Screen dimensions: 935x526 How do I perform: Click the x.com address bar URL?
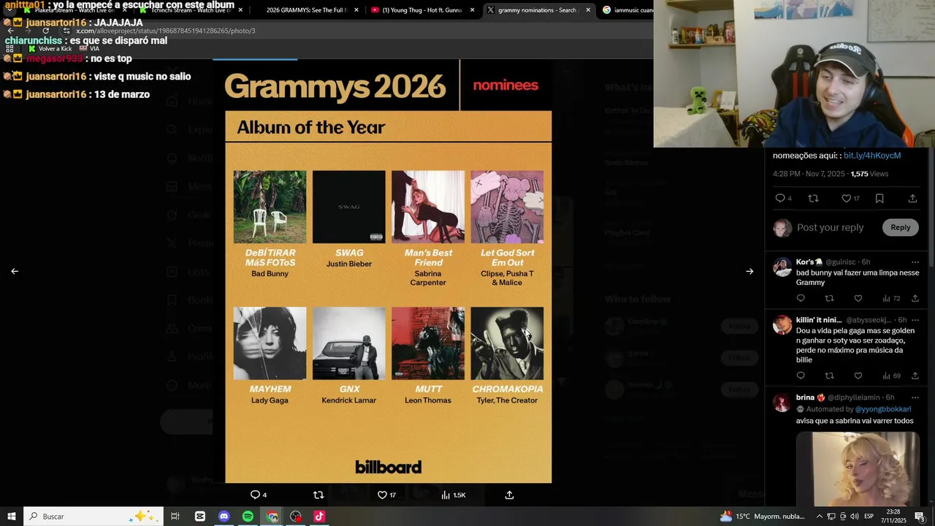click(x=166, y=31)
